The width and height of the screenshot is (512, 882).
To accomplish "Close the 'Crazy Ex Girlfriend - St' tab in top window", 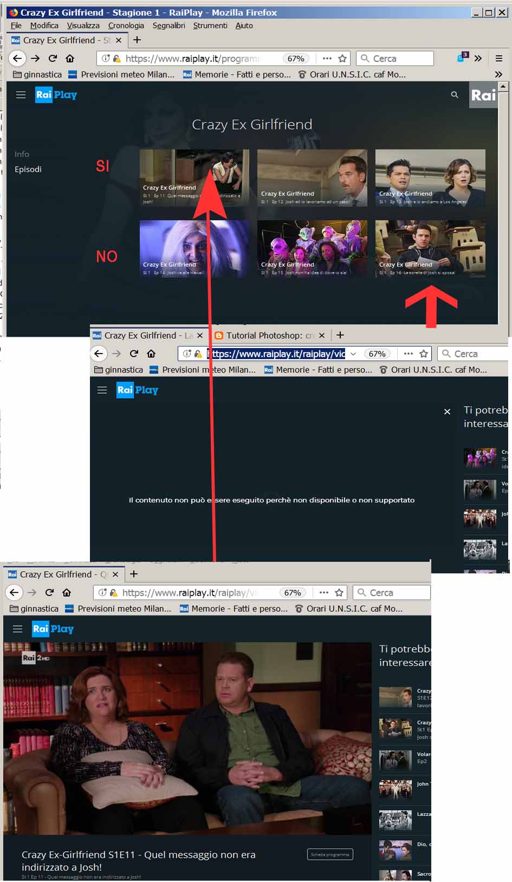I will pos(119,40).
